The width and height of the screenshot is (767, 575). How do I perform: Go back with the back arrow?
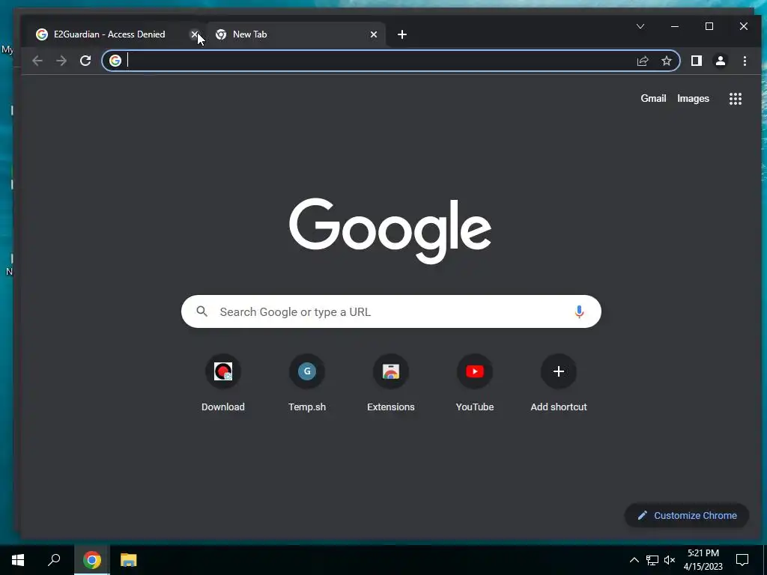tap(37, 61)
